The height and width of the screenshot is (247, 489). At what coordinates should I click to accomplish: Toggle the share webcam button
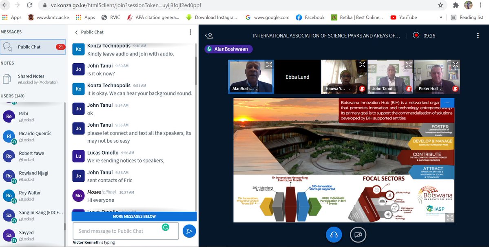(358, 234)
